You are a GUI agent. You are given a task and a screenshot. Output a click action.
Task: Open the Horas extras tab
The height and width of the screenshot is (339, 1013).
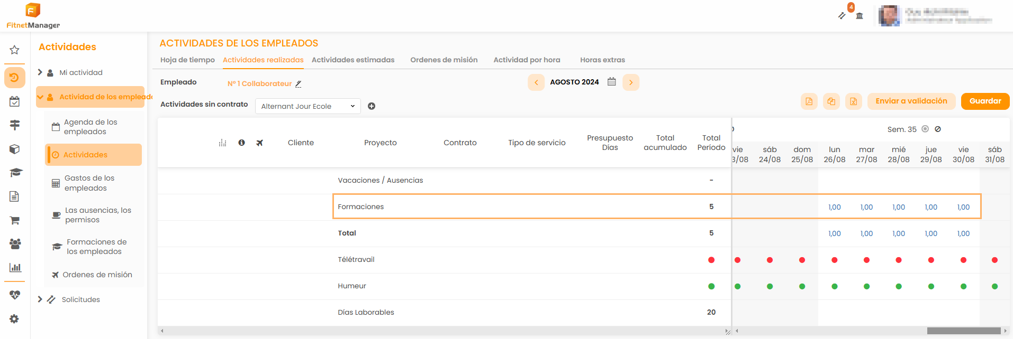[602, 60]
